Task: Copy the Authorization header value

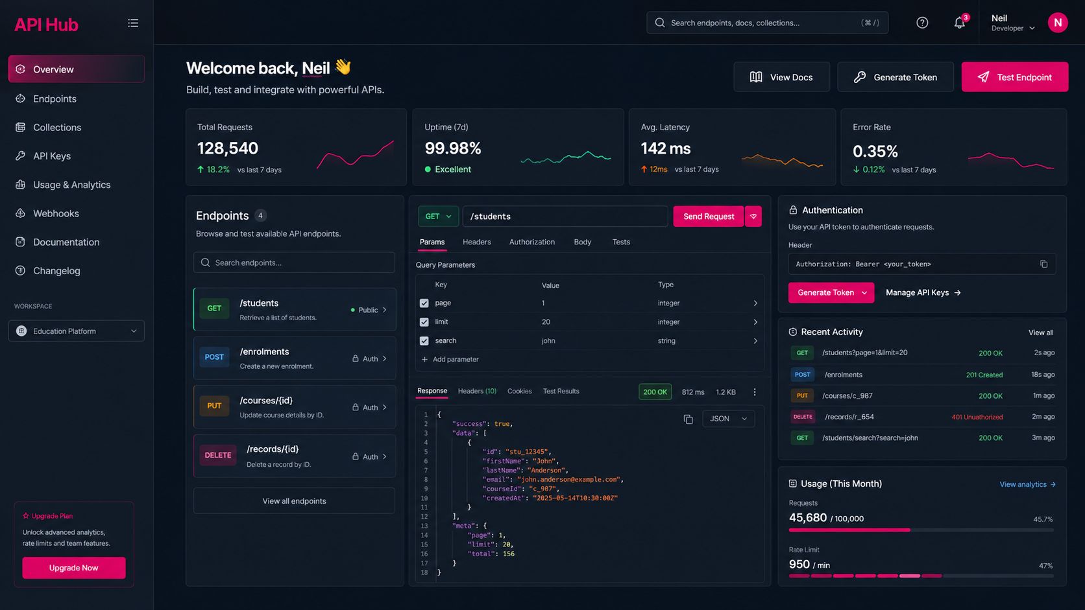Action: point(1043,264)
